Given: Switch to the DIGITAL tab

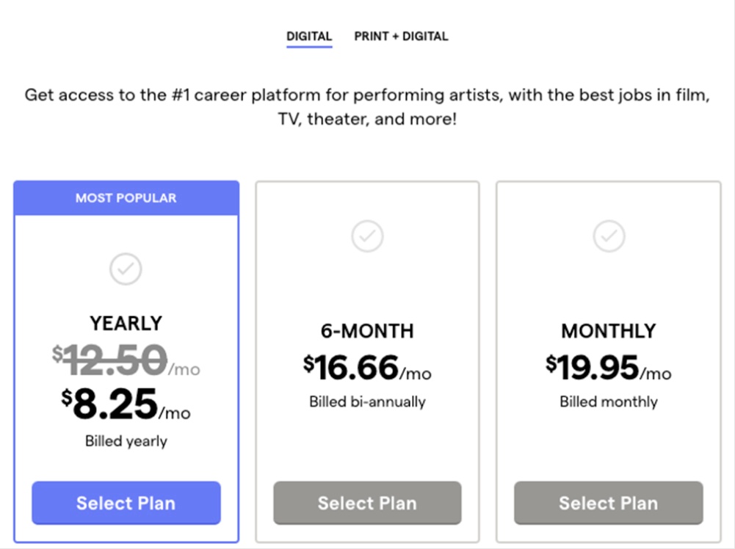Looking at the screenshot, I should tap(309, 35).
